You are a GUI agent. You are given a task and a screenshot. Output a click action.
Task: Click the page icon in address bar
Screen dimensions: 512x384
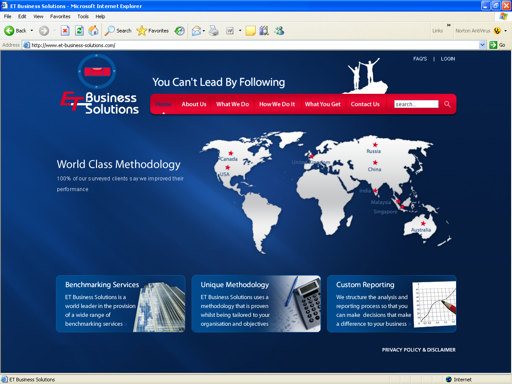tap(27, 45)
